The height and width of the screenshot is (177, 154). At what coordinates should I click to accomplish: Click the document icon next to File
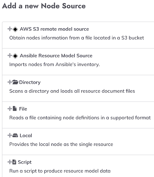14,109
